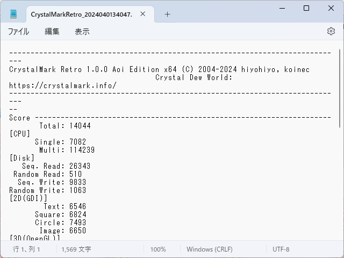Image resolution: width=344 pixels, height=258 pixels.
Task: Click the [2D(GDI)] section header
Action: point(28,198)
